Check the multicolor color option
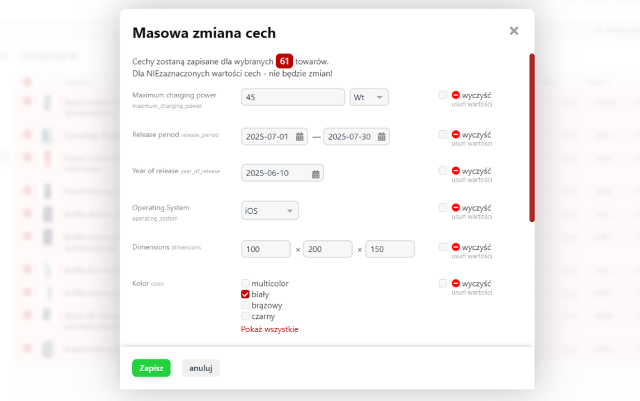The height and width of the screenshot is (401, 640). tap(245, 283)
